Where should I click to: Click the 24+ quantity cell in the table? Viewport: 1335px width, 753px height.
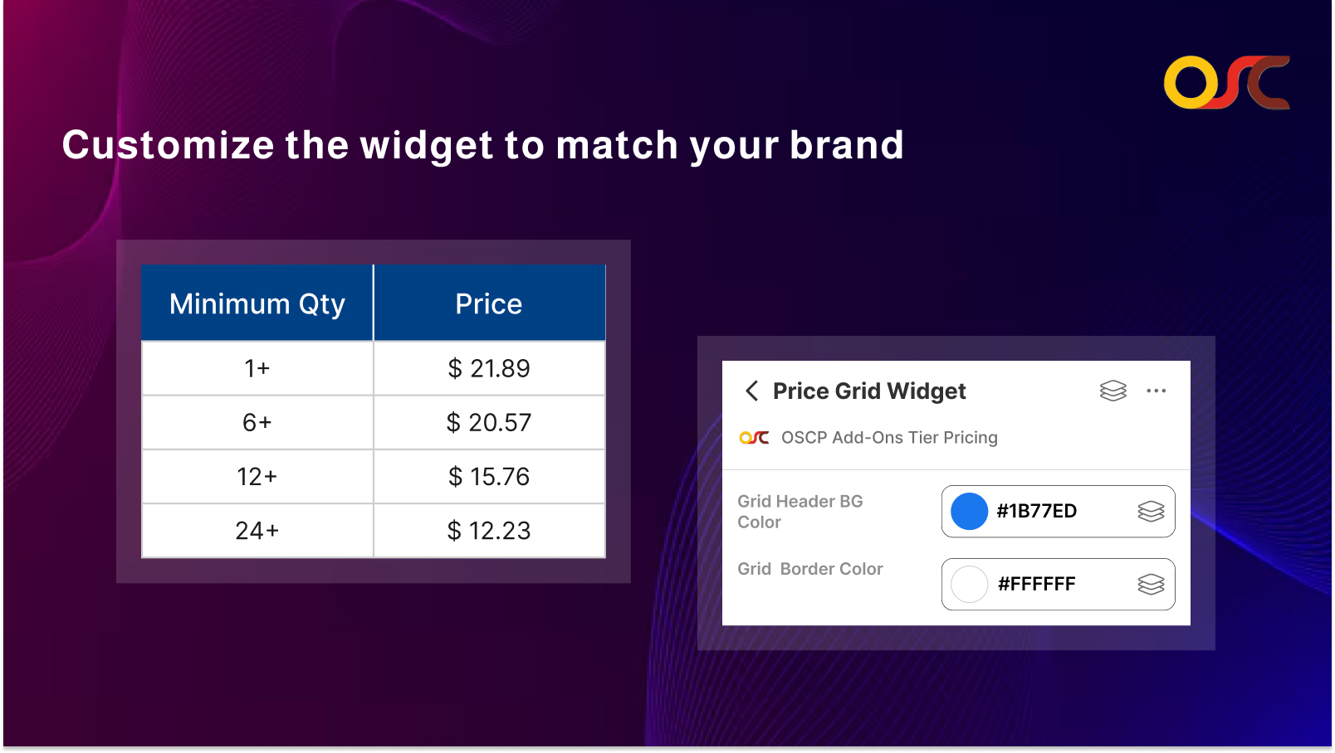(x=257, y=531)
